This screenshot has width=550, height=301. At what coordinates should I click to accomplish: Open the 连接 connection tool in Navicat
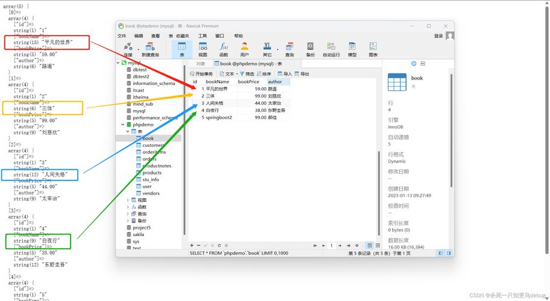coord(128,49)
